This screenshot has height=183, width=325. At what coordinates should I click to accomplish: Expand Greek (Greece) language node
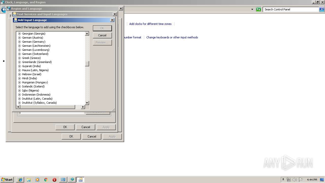(19, 58)
